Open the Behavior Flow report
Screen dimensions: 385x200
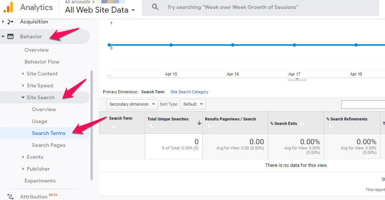[x=42, y=62]
